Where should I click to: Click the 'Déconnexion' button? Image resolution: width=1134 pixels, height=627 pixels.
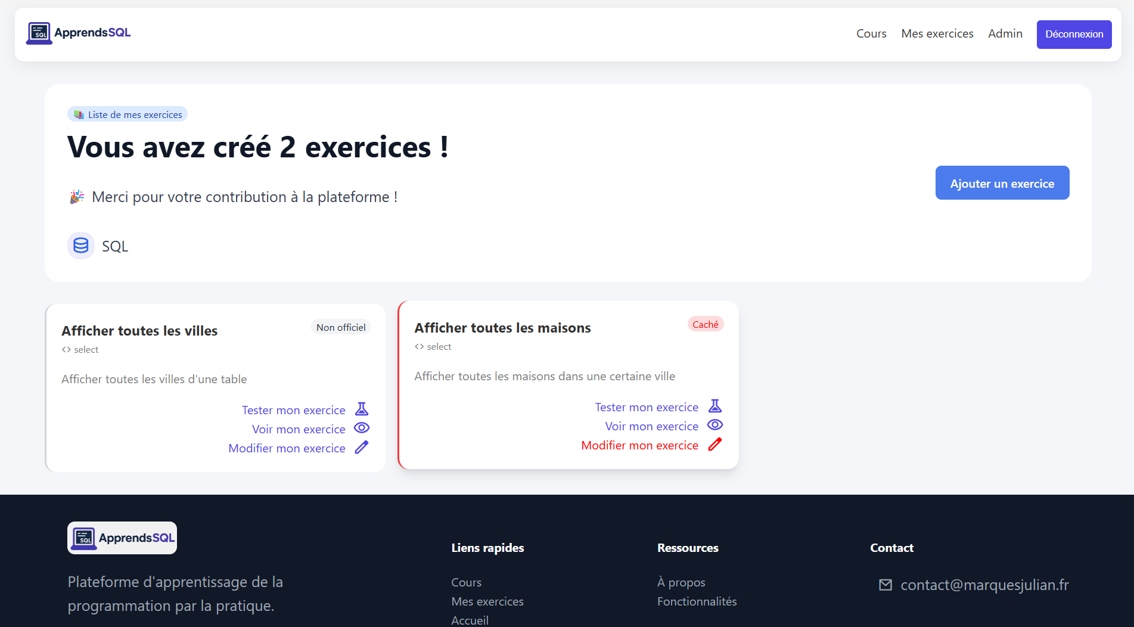1074,34
